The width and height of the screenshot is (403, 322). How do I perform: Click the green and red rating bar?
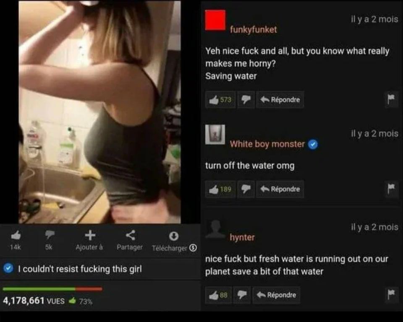click(52, 289)
